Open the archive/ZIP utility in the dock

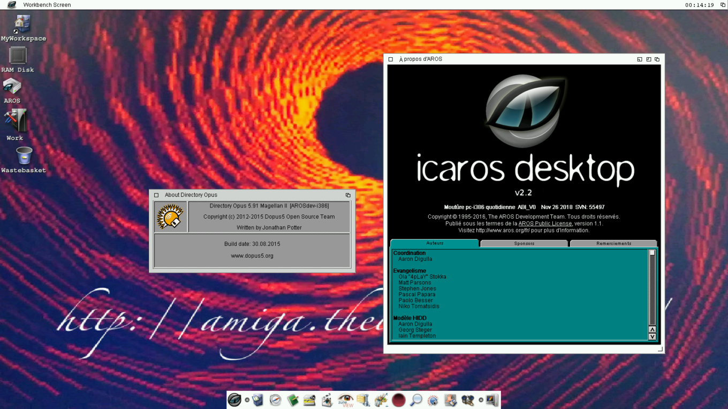(363, 399)
